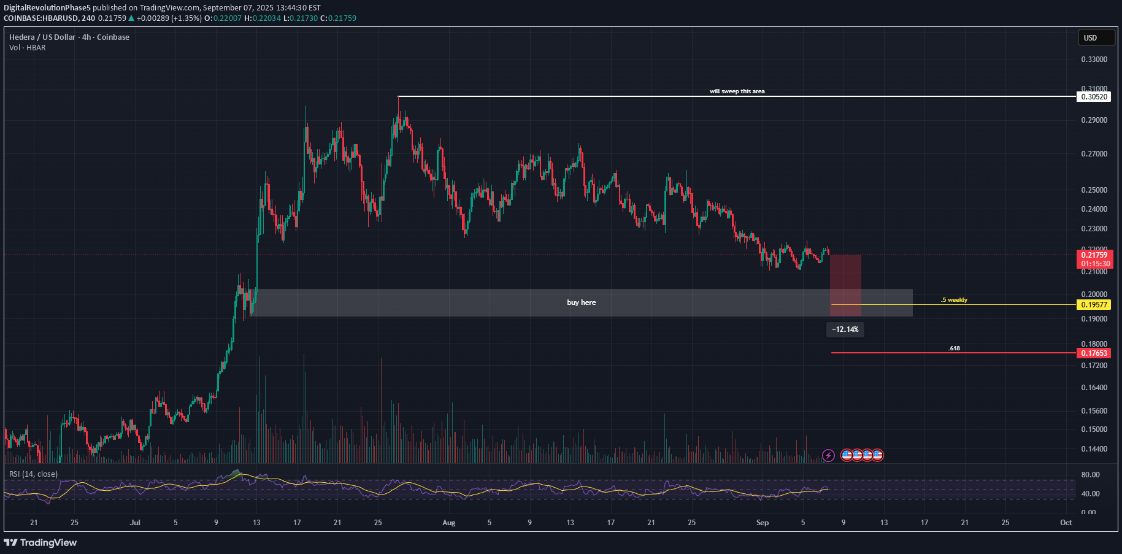This screenshot has width=1122, height=554.
Task: Click the current price 0.21759 label
Action: pyautogui.click(x=1094, y=255)
